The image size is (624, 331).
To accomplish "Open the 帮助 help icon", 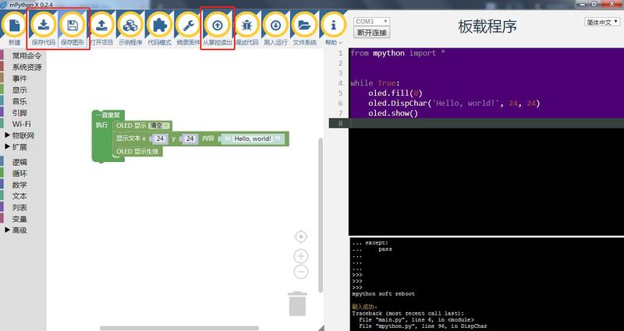I will pos(333,25).
